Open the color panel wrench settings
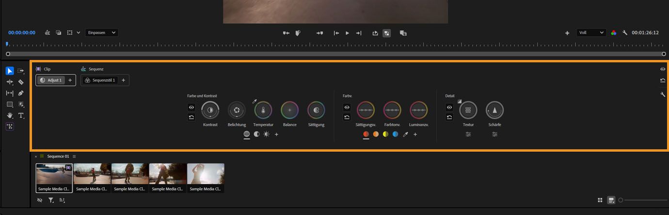Viewport: 669px width, 215px height. click(663, 94)
